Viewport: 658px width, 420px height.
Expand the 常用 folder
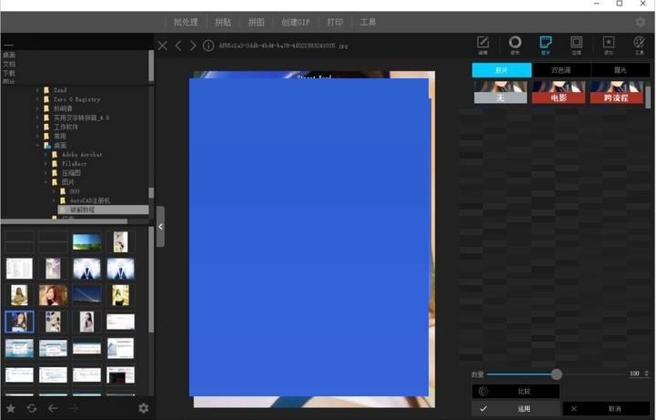(37, 136)
